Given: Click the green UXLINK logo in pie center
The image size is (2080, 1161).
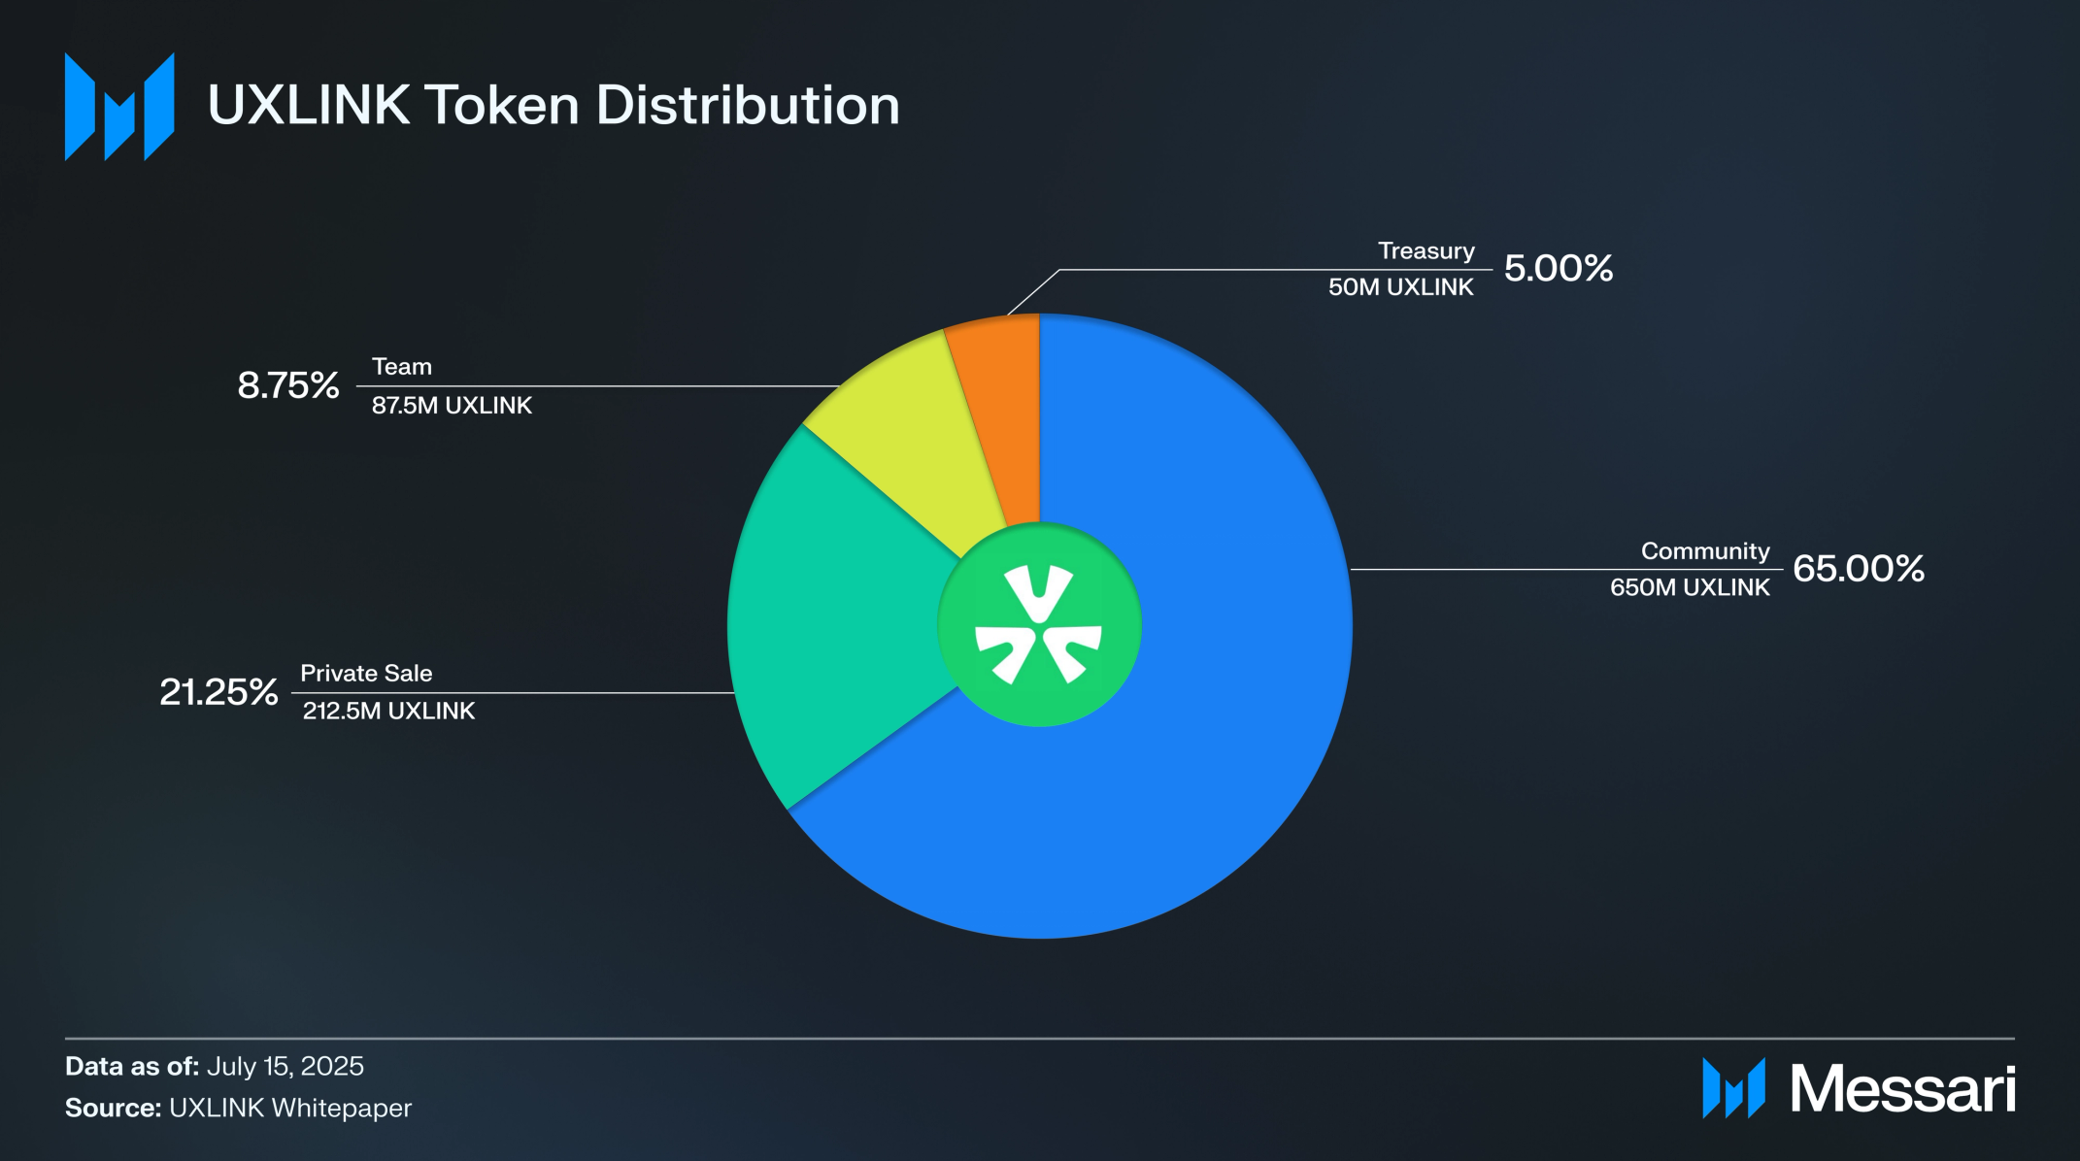Looking at the screenshot, I should pos(1039,624).
